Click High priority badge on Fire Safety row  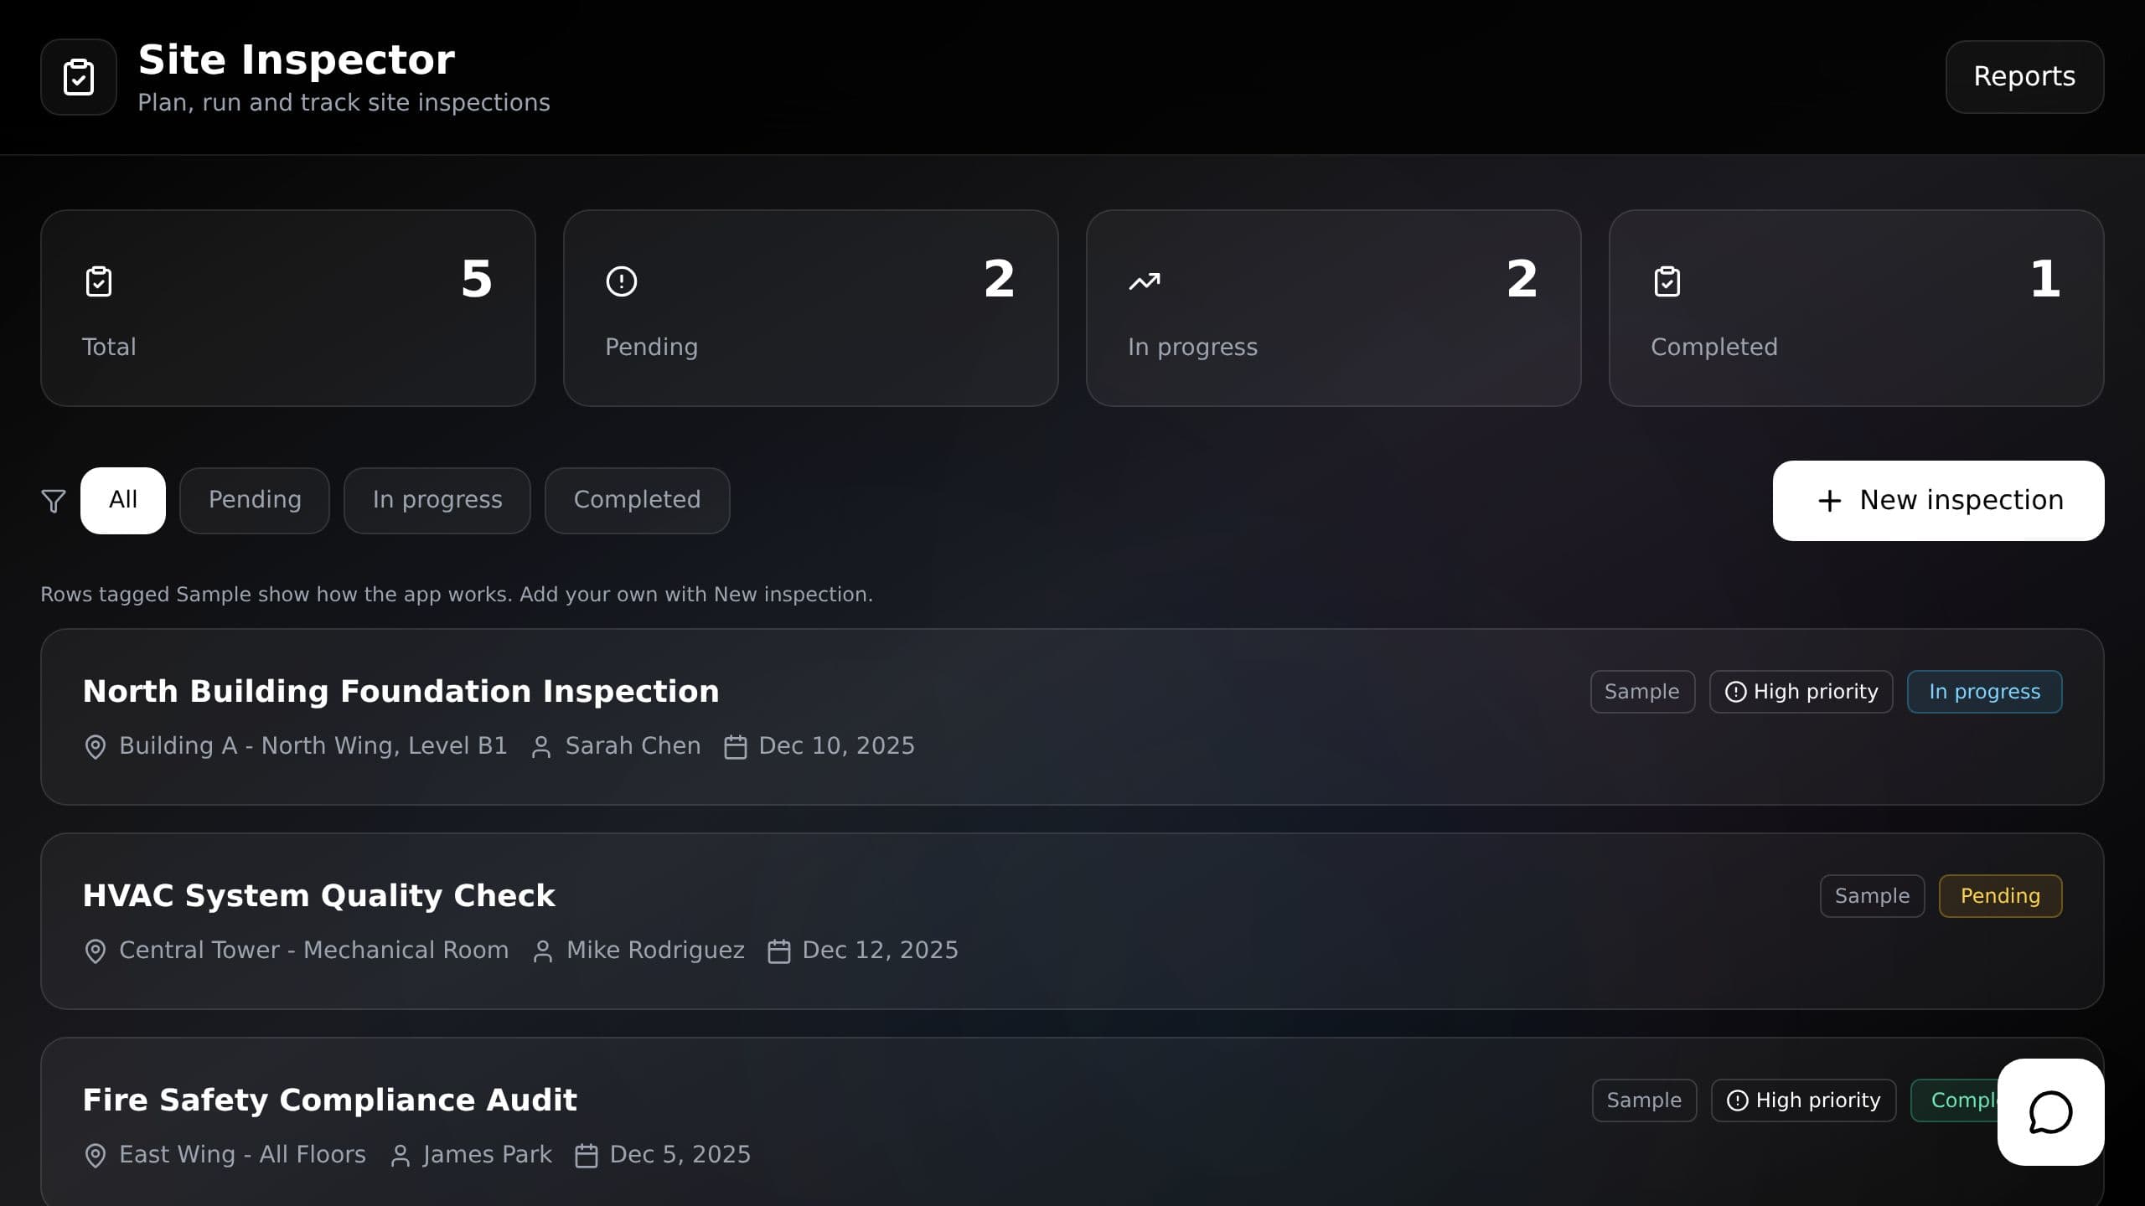1803,1100
